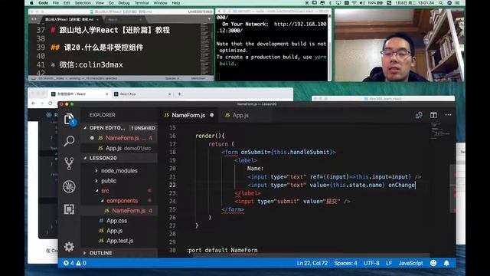Open the Terminal menu in the menu bar
This screenshot has width=490, height=276.
click(x=142, y=3)
